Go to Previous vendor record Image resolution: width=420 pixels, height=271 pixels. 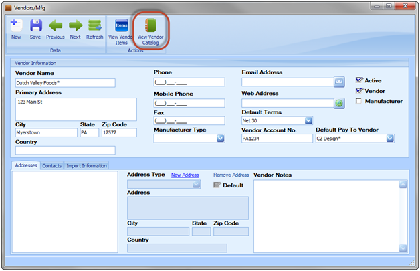click(x=56, y=25)
